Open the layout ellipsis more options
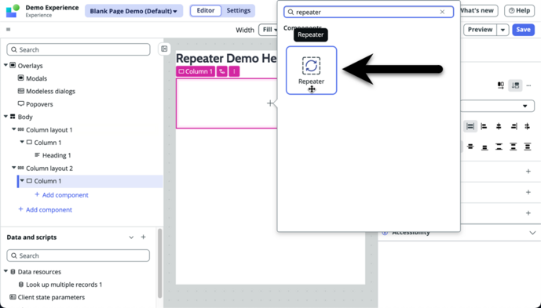The image size is (541, 308). tap(528, 85)
